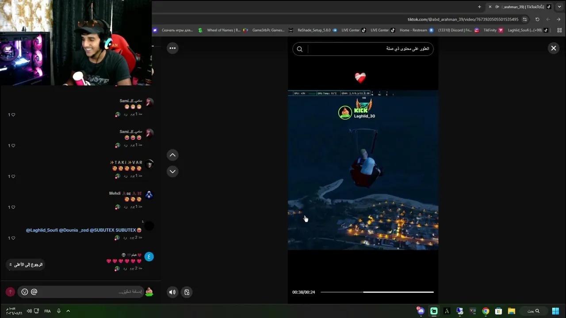Open Google Chrome from the taskbar
Image resolution: width=566 pixels, height=318 pixels.
(x=486, y=311)
